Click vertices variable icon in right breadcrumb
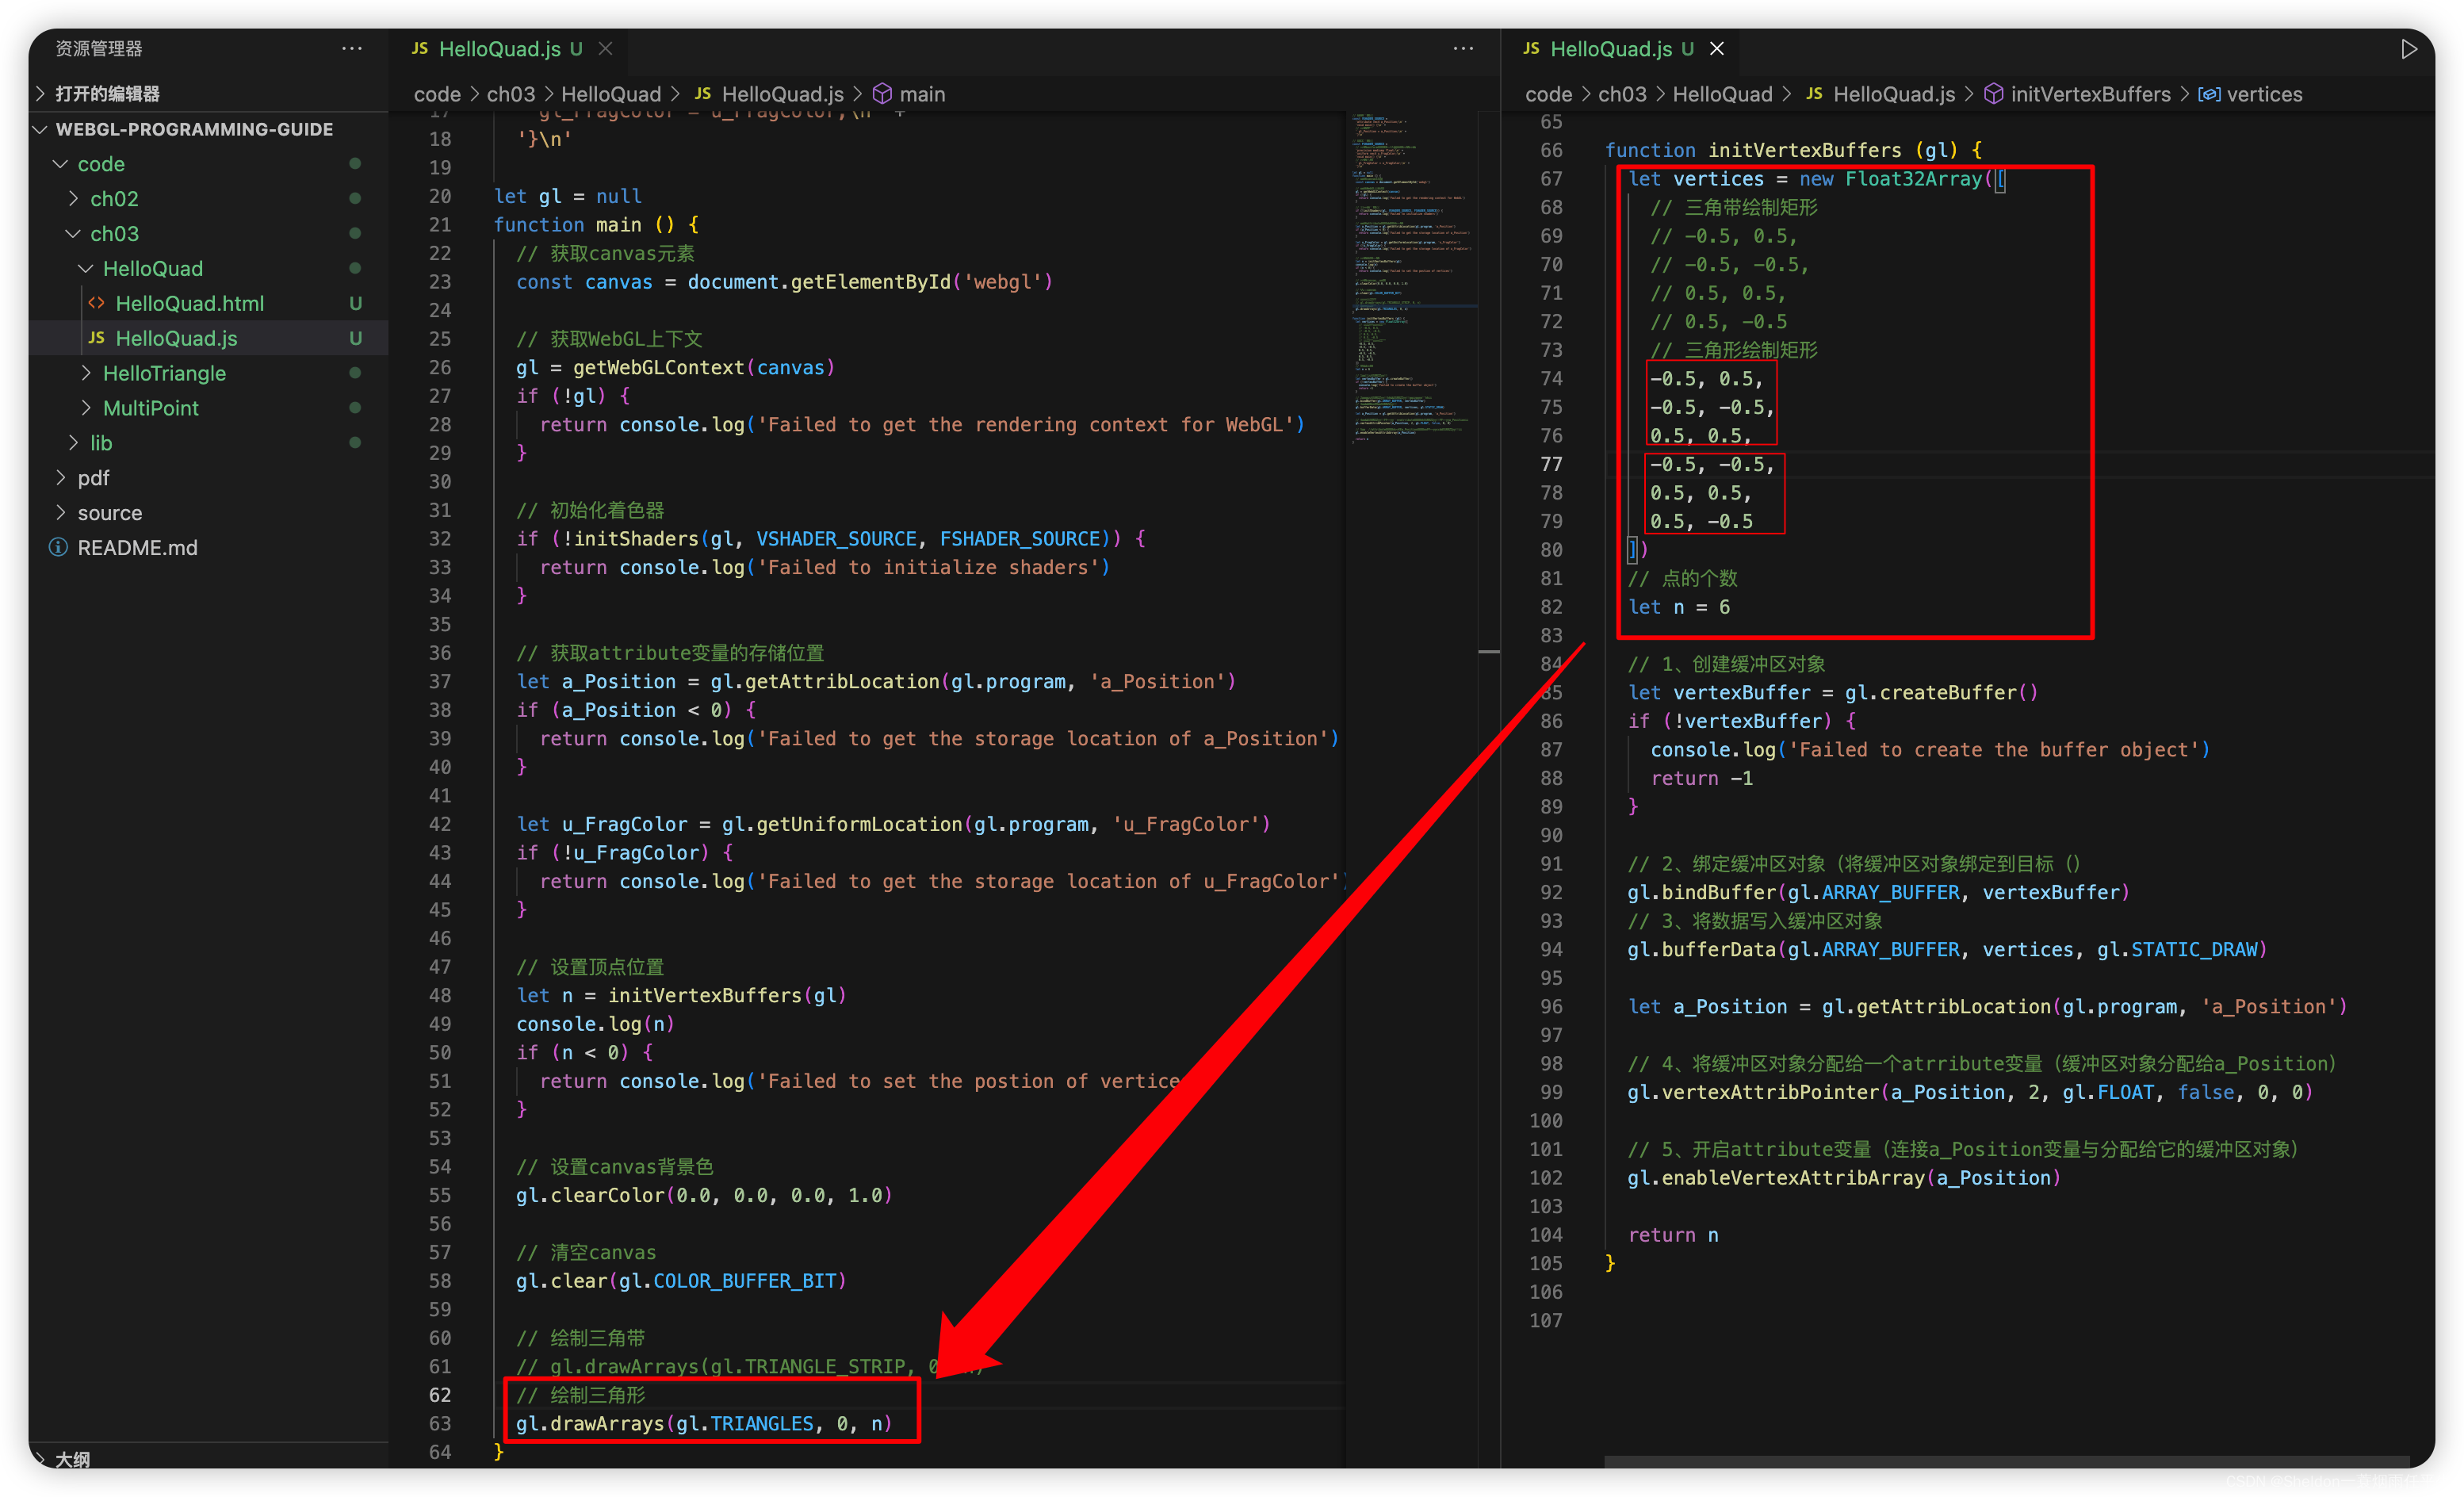Screen dimensions: 2464x1497 coord(2209,94)
